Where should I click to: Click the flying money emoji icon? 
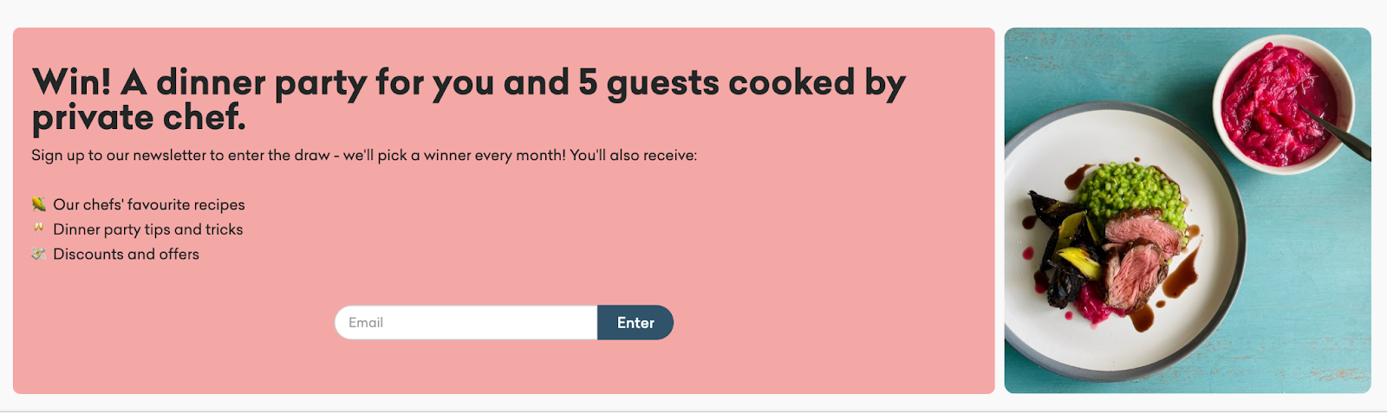[38, 254]
